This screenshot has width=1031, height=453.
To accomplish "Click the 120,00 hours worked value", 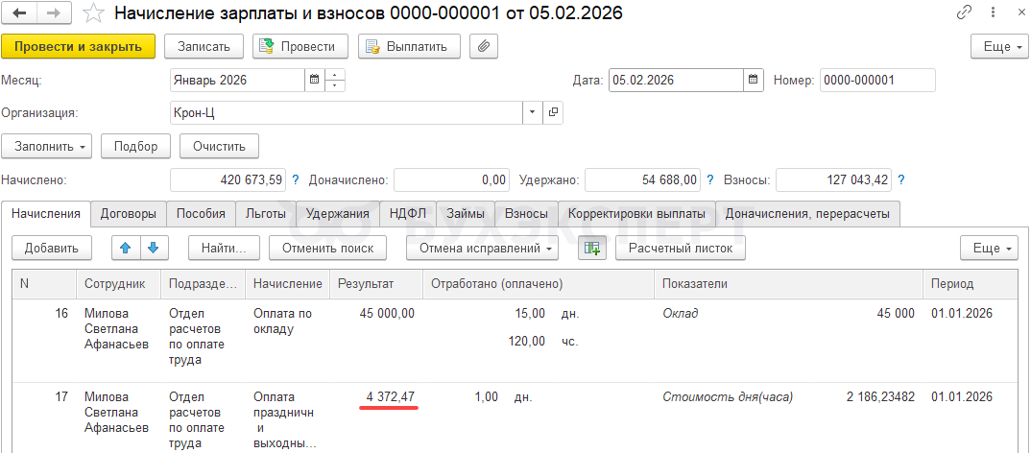I will tap(527, 342).
